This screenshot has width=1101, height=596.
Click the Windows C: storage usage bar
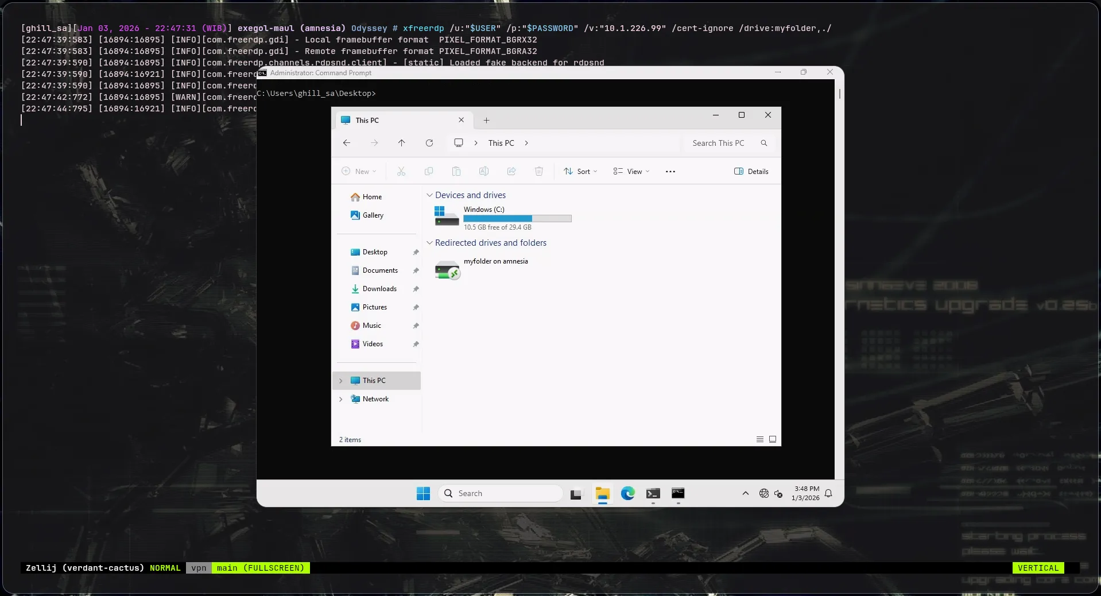tap(516, 219)
